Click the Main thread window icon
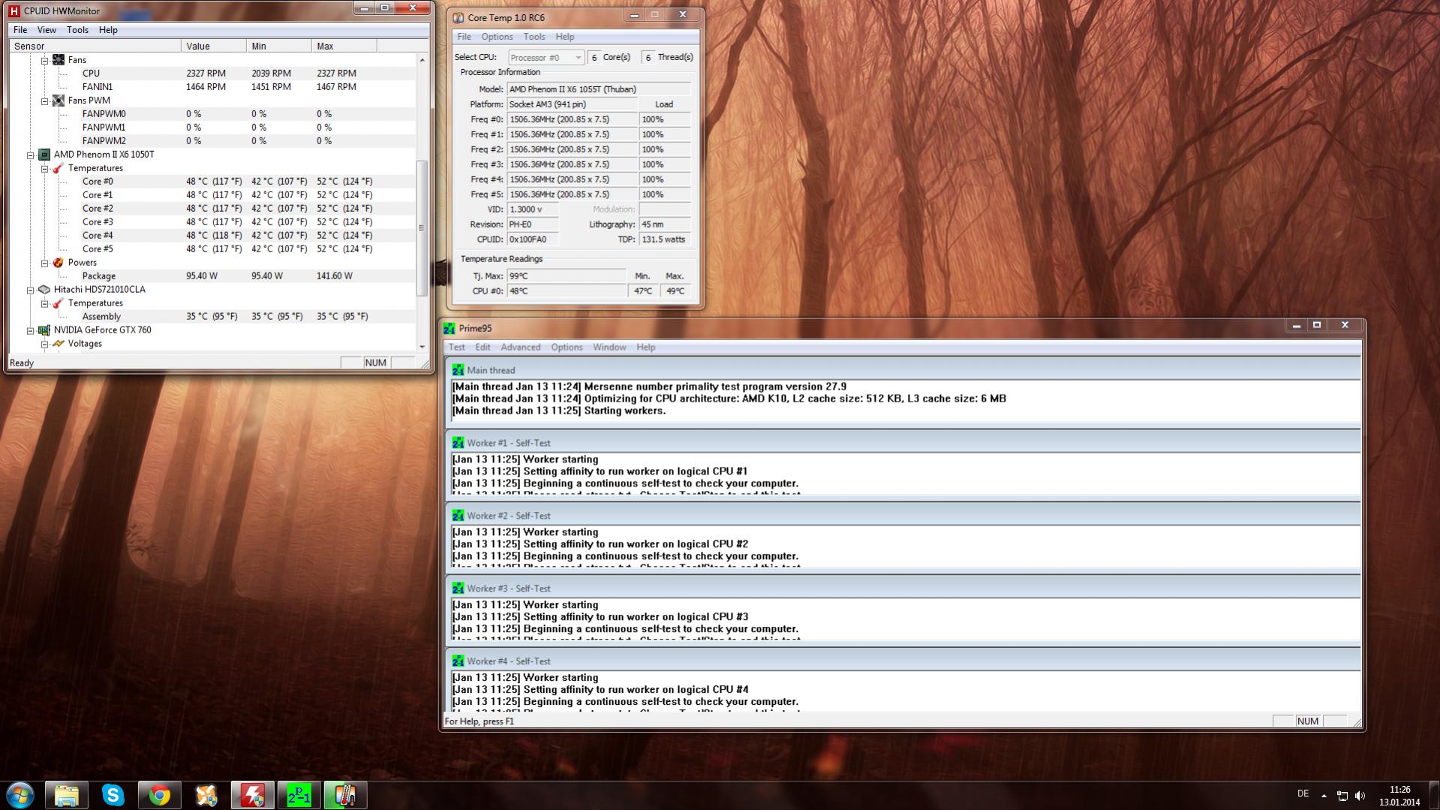This screenshot has width=1440, height=810. [458, 370]
